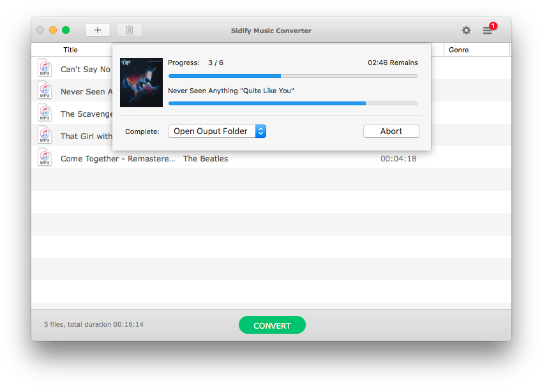
Task: Click MP3 file icon for That Girl with
Action: tap(45, 135)
